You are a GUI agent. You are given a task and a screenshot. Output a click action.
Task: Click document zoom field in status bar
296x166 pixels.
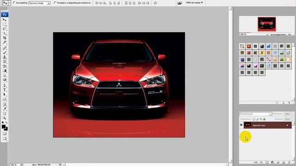point(14,165)
